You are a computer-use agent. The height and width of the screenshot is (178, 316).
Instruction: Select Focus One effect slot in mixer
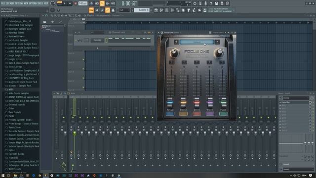point(294,102)
